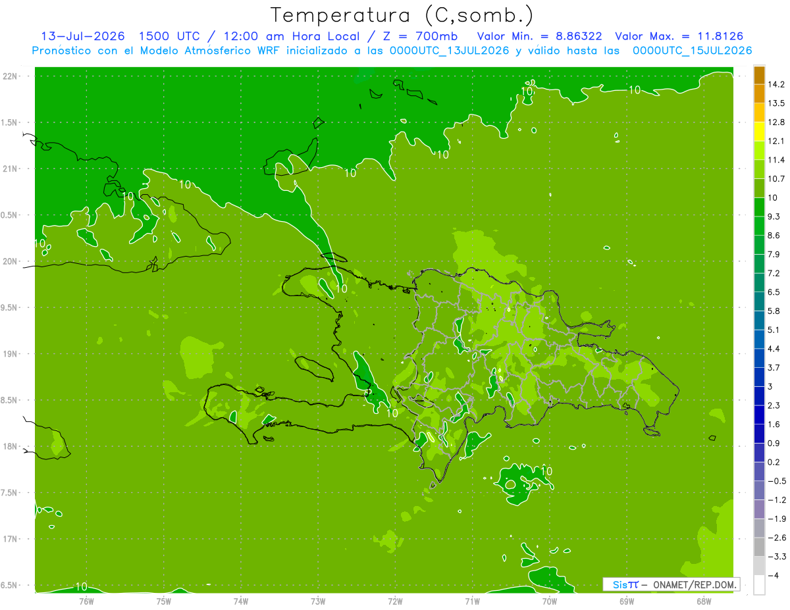790x610 pixels.
Task: Click the '19N' latitude label
Action: (x=10, y=354)
